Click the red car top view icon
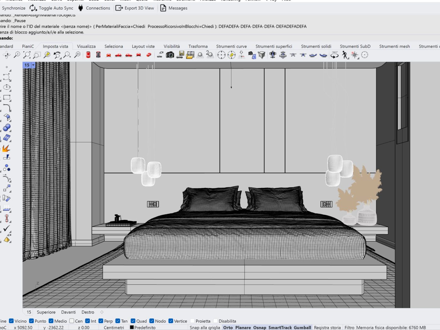440x330 pixels. tap(88, 55)
